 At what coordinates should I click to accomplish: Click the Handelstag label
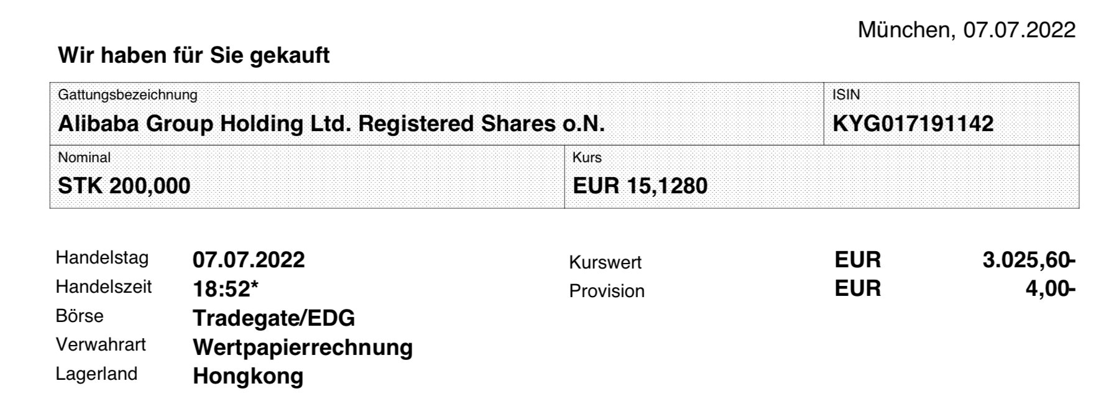[102, 258]
